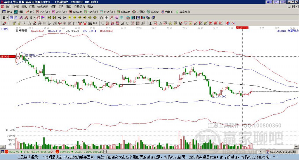Viewport: 299px width, 160px height.
Task: Open the 江恩轮 Gann wheel
Action: point(138,12)
